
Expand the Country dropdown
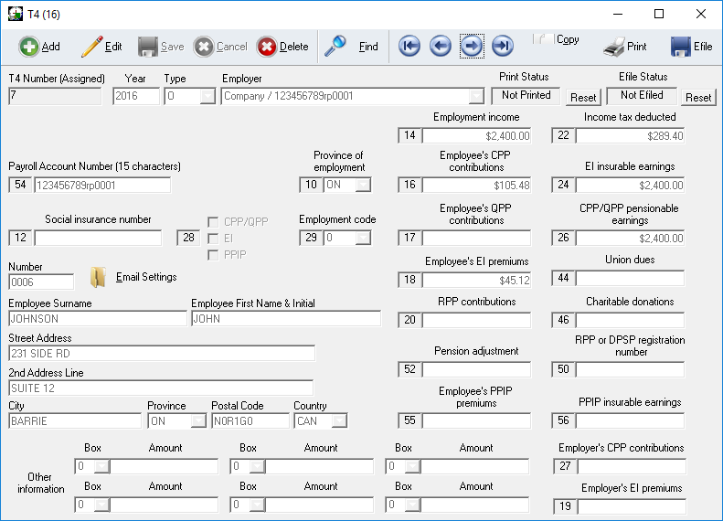339,421
